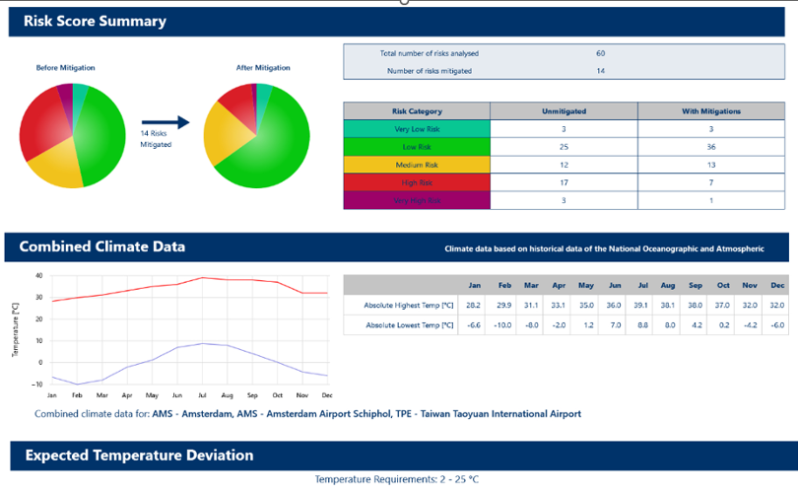This screenshot has width=798, height=493.
Task: Click the Taiwan Taoyuan International Airport text
Action: (500, 414)
